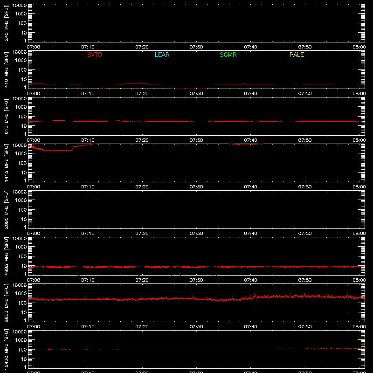
Task: Click 07:00 label under the 1415 MHz plot
Action: coord(34,187)
